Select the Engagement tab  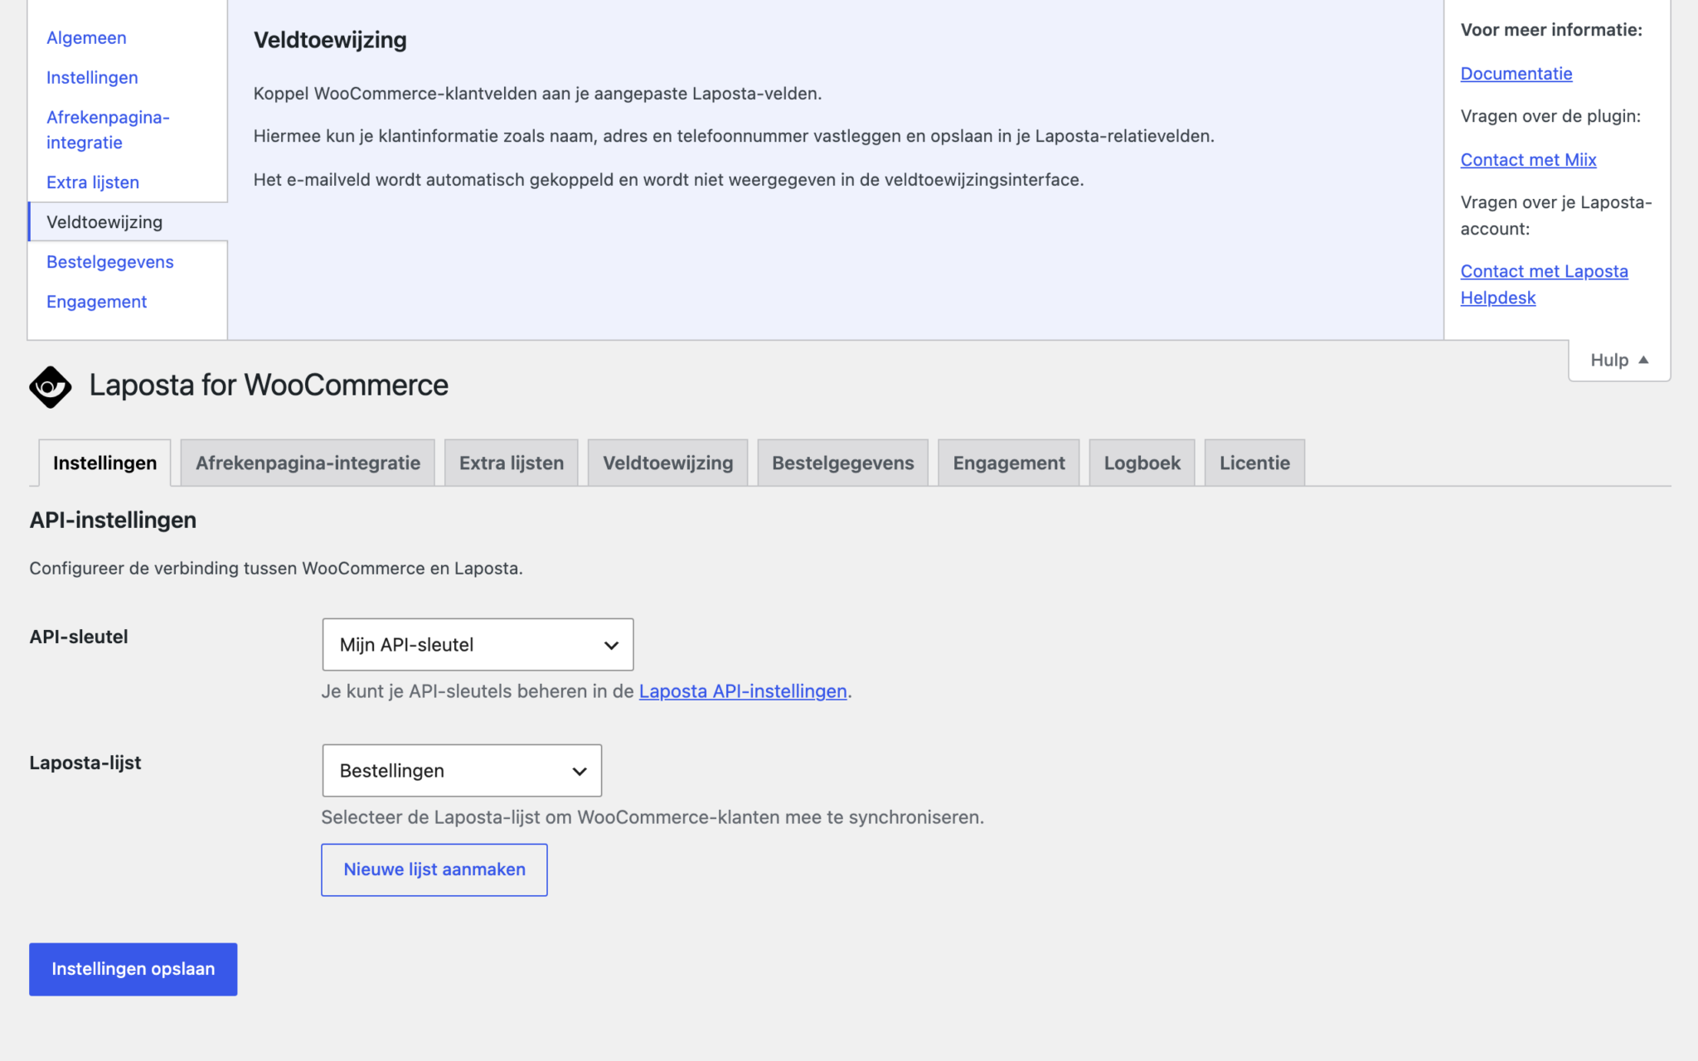1008,463
